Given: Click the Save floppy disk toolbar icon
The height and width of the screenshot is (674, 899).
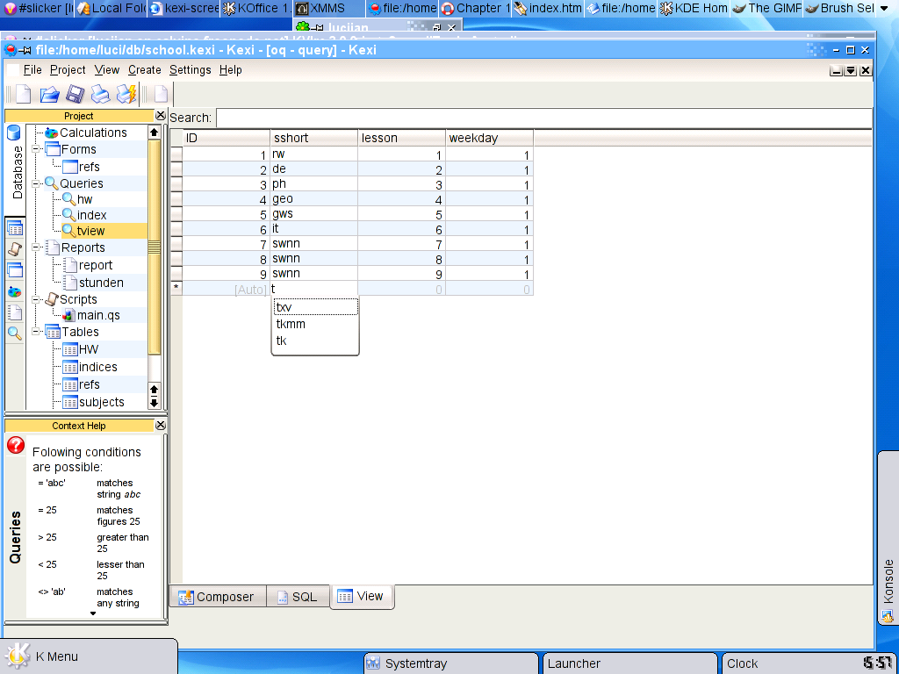Looking at the screenshot, I should pyautogui.click(x=76, y=94).
